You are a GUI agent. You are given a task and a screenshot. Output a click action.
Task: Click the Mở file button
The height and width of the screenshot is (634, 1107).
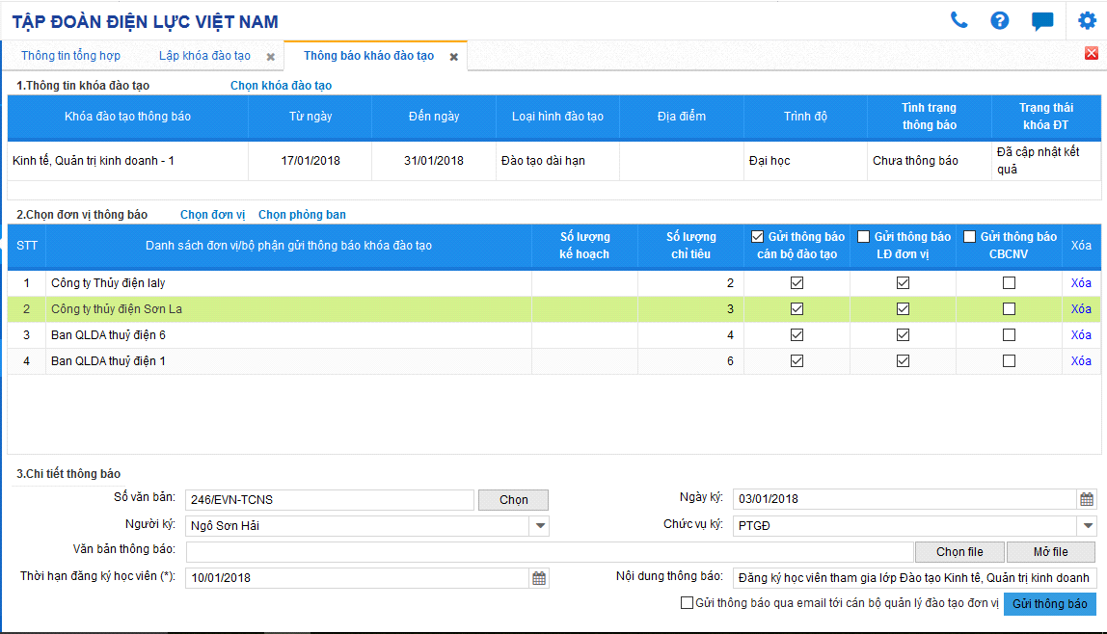(1050, 552)
